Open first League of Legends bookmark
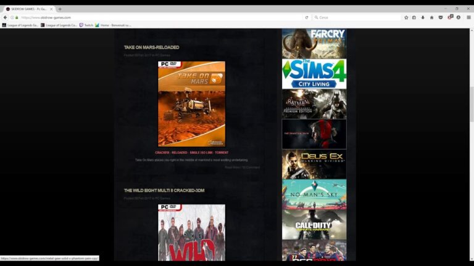This screenshot has width=474, height=266. tap(20, 25)
